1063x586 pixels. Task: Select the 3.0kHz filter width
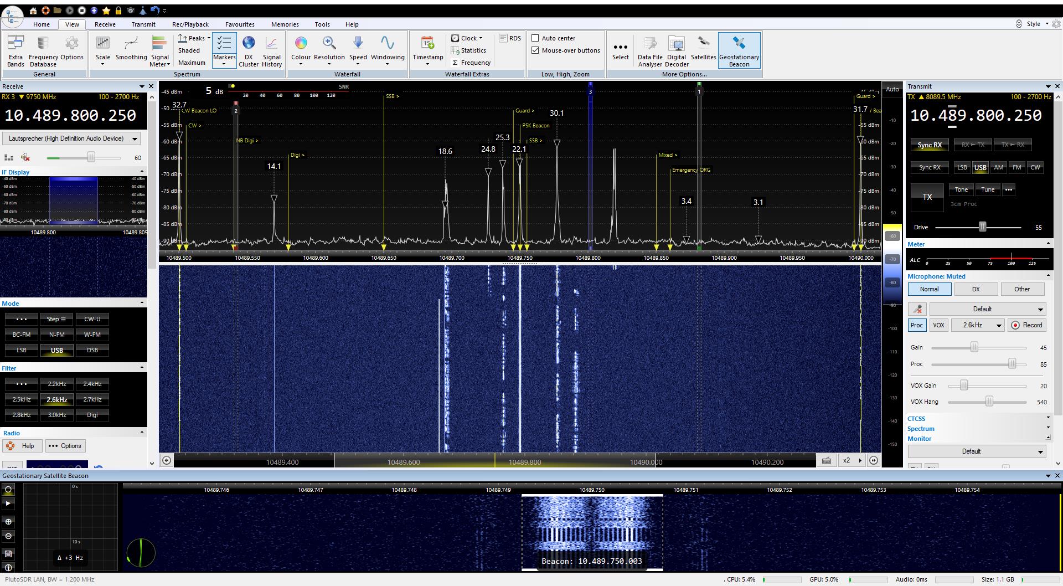click(x=57, y=415)
